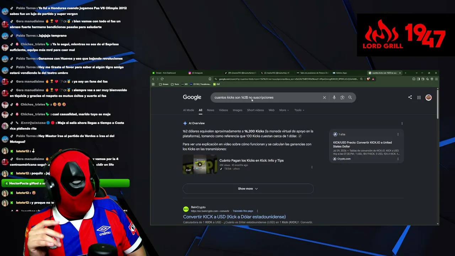Open the browser main menu

pos(436,79)
